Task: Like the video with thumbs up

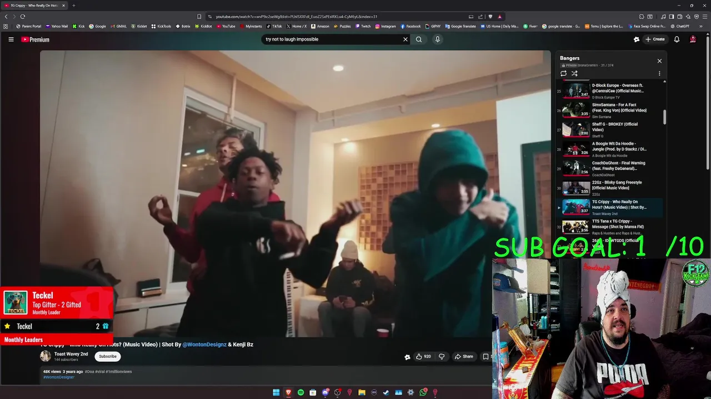Action: click(x=423, y=356)
